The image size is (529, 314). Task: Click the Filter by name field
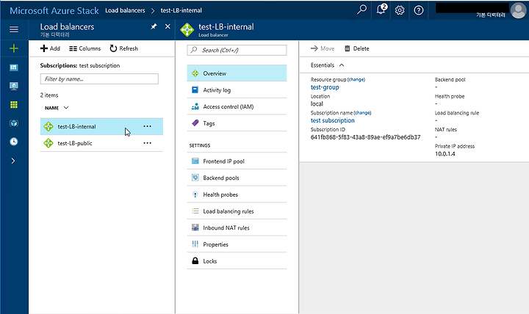coord(99,78)
